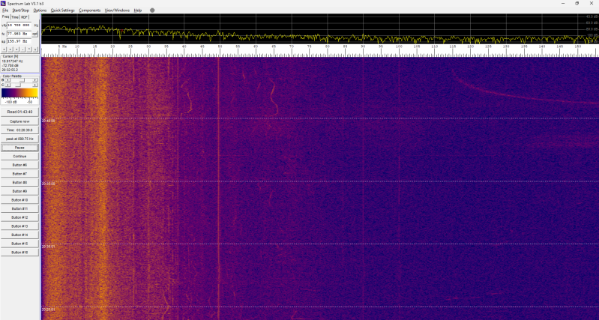Click the frequency scroll-right » button
Screen dimensions: 599x320
coord(10,49)
